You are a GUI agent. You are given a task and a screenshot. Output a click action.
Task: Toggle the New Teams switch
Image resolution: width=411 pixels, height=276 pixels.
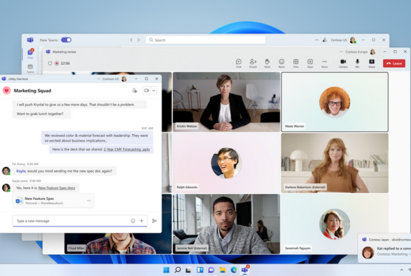[x=66, y=40]
